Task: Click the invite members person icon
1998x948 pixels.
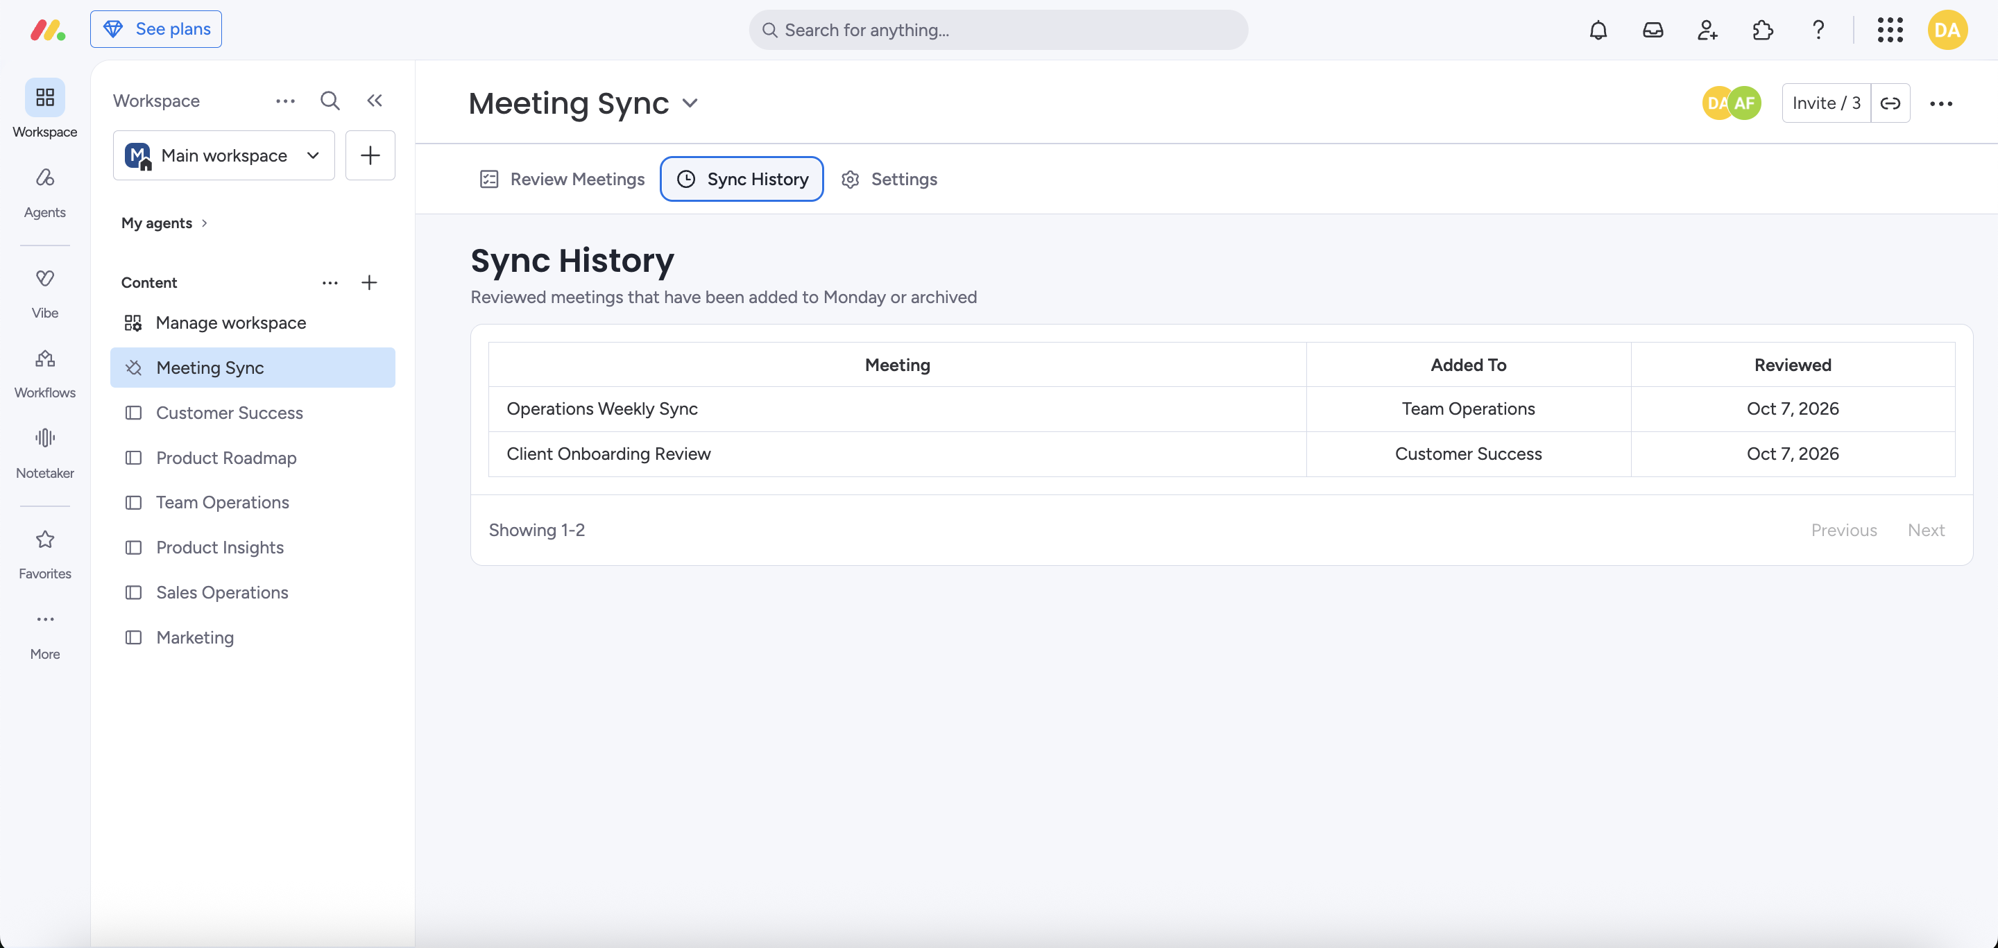Action: tap(1707, 31)
